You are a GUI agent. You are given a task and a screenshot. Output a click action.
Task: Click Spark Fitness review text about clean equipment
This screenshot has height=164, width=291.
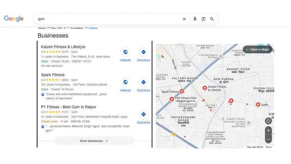tap(76, 96)
